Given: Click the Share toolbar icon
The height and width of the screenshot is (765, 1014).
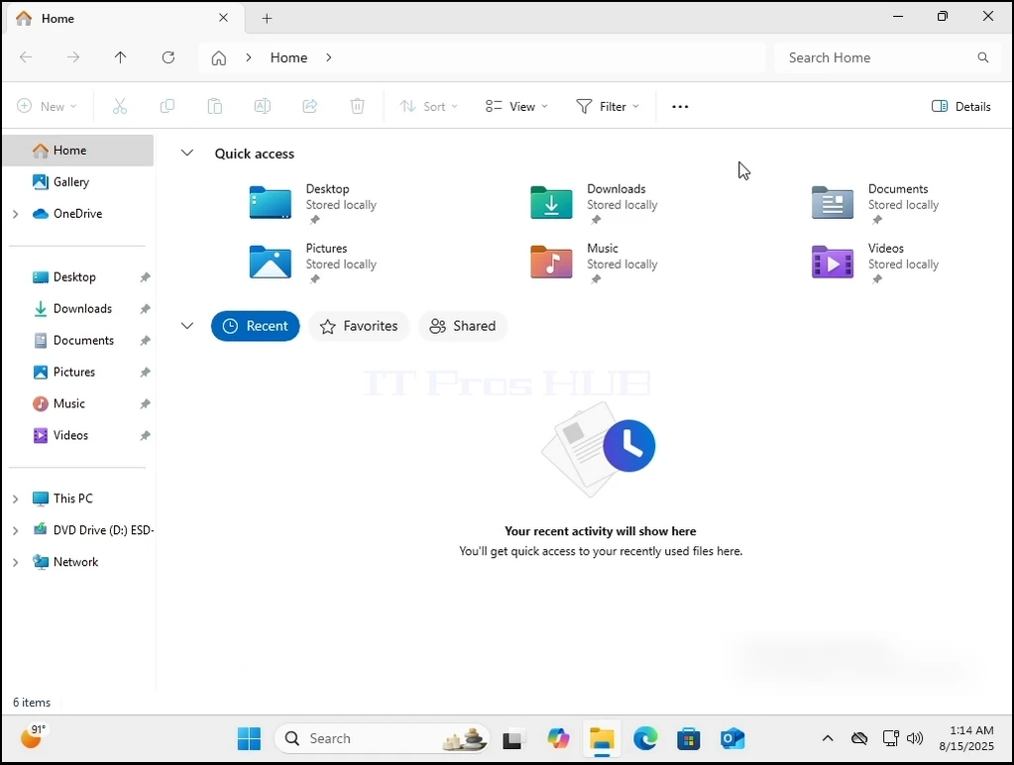Looking at the screenshot, I should pos(310,106).
